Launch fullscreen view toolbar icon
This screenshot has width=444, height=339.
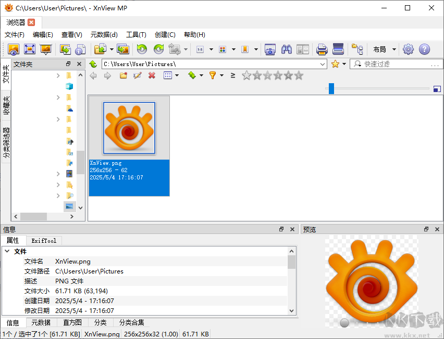[x=30, y=49]
